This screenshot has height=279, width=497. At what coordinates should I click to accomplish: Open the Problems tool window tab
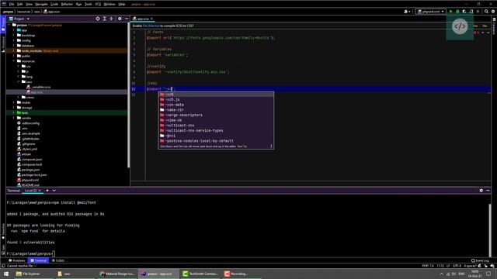(17, 260)
